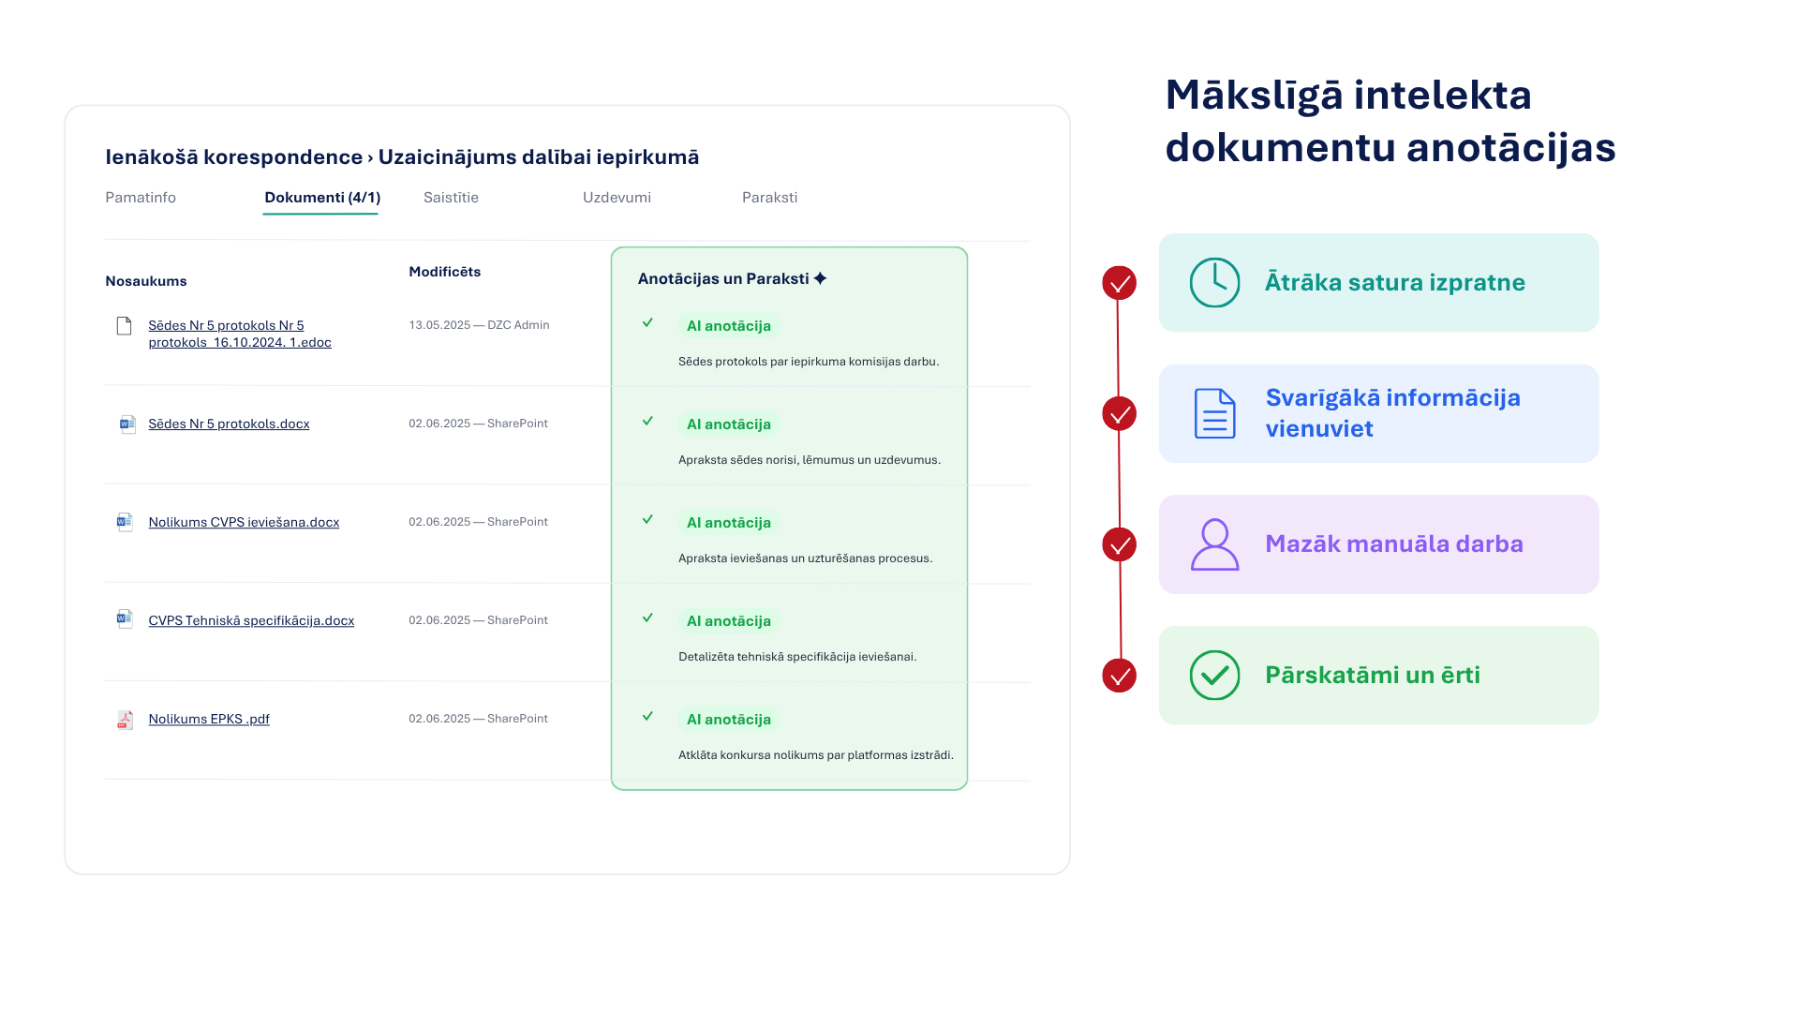1799x1012 pixels.
Task: Click the document icon in the Svarīgākā informācija card
Action: click(x=1214, y=413)
